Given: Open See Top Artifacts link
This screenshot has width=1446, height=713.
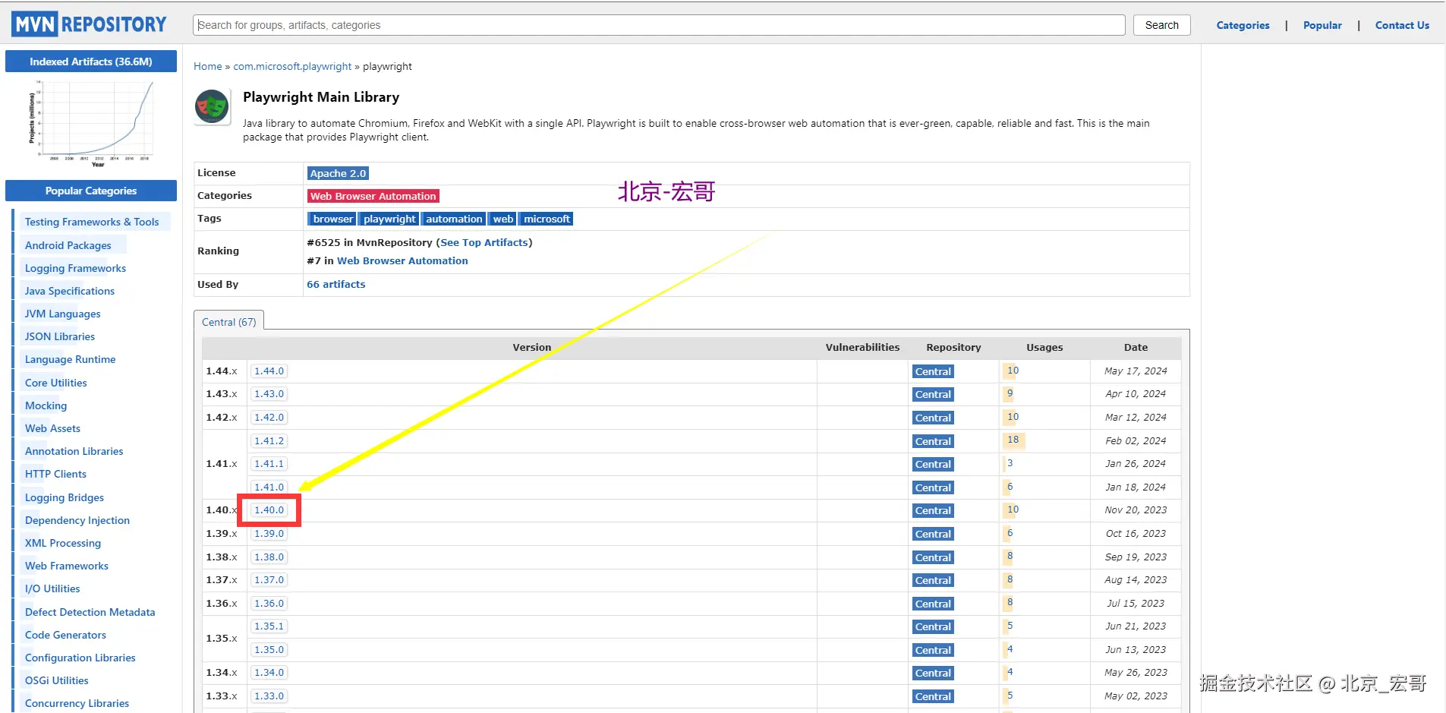Looking at the screenshot, I should (484, 243).
